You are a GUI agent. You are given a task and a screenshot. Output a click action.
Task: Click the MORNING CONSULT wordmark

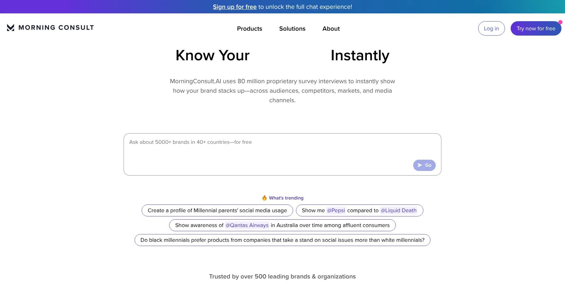(56, 27)
